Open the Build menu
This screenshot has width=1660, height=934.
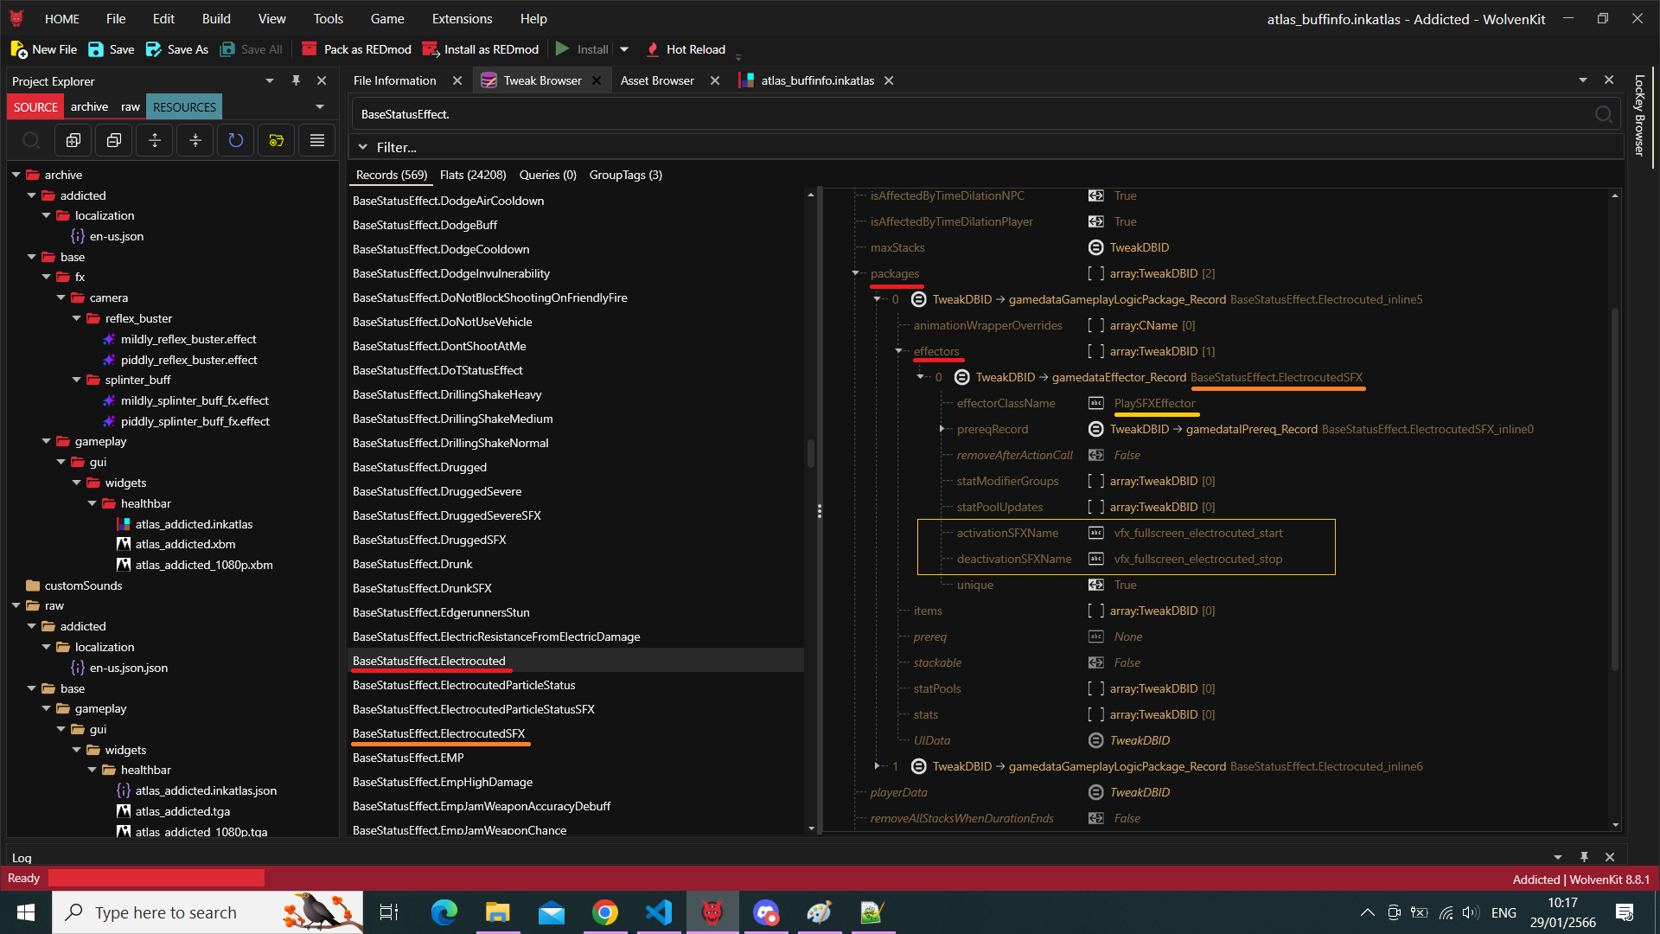tap(216, 18)
